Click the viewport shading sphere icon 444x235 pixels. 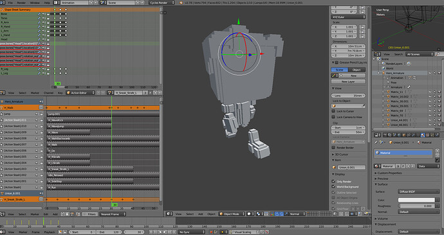(248, 214)
